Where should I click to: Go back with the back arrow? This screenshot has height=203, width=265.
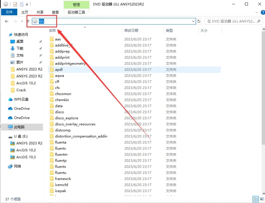[x=7, y=21]
